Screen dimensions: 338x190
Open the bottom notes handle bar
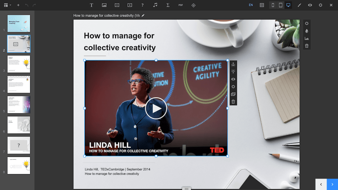[x=187, y=189]
